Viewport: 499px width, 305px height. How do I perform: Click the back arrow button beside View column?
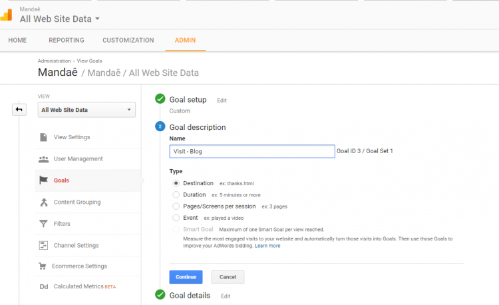tap(19, 109)
